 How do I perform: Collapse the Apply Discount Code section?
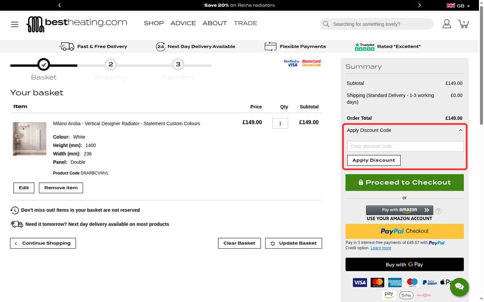(x=460, y=130)
